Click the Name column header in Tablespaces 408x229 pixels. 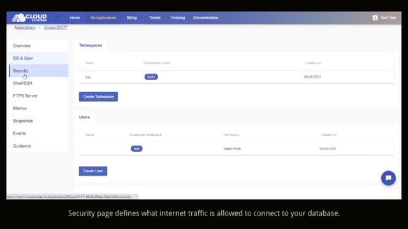[89, 63]
